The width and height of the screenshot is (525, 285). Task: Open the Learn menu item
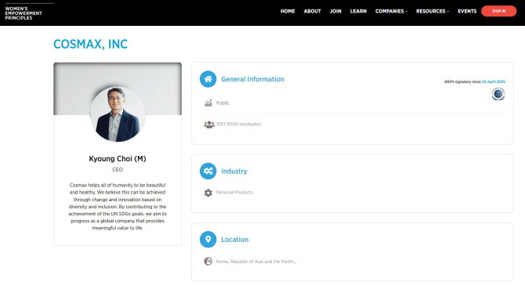click(358, 11)
